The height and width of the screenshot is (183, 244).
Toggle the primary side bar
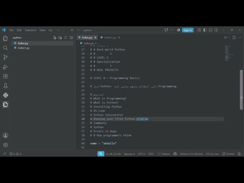click(x=205, y=30)
